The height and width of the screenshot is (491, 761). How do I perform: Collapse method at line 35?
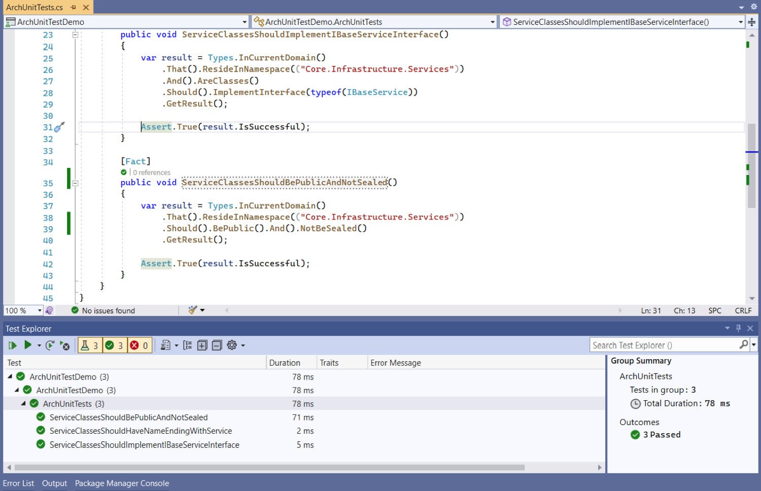[x=75, y=183]
